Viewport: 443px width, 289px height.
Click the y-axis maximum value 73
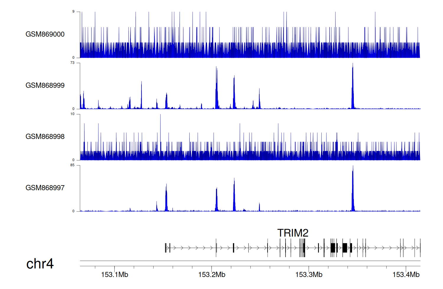(72, 63)
